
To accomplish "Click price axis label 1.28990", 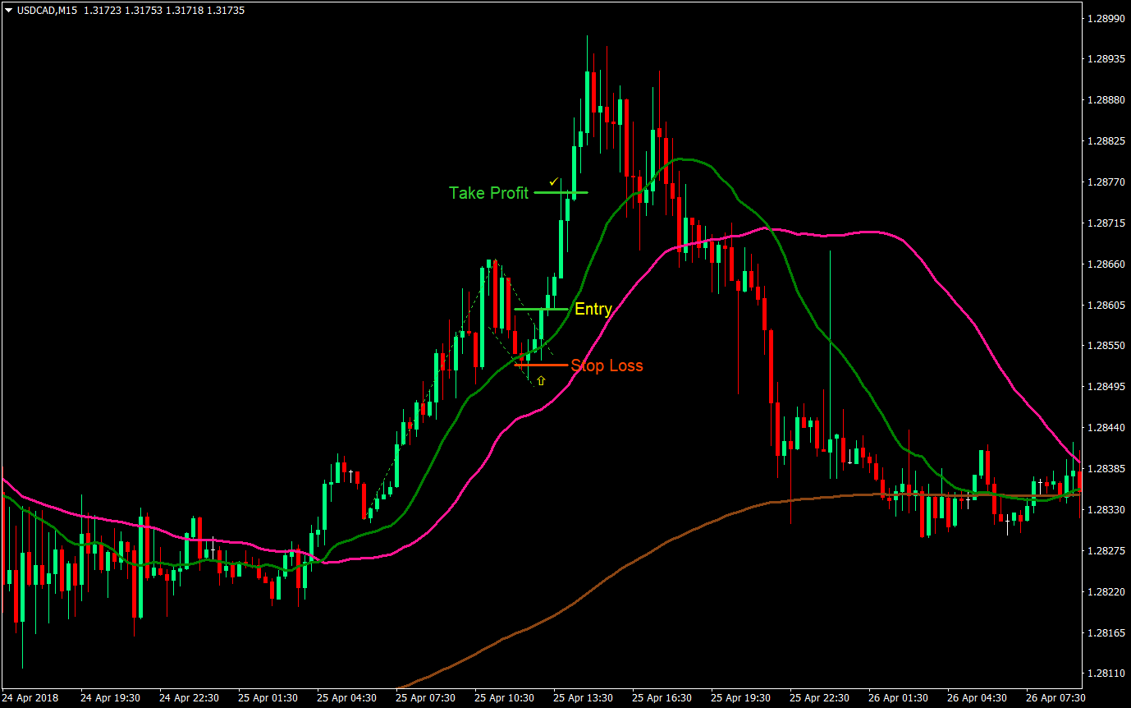I will 1105,18.
